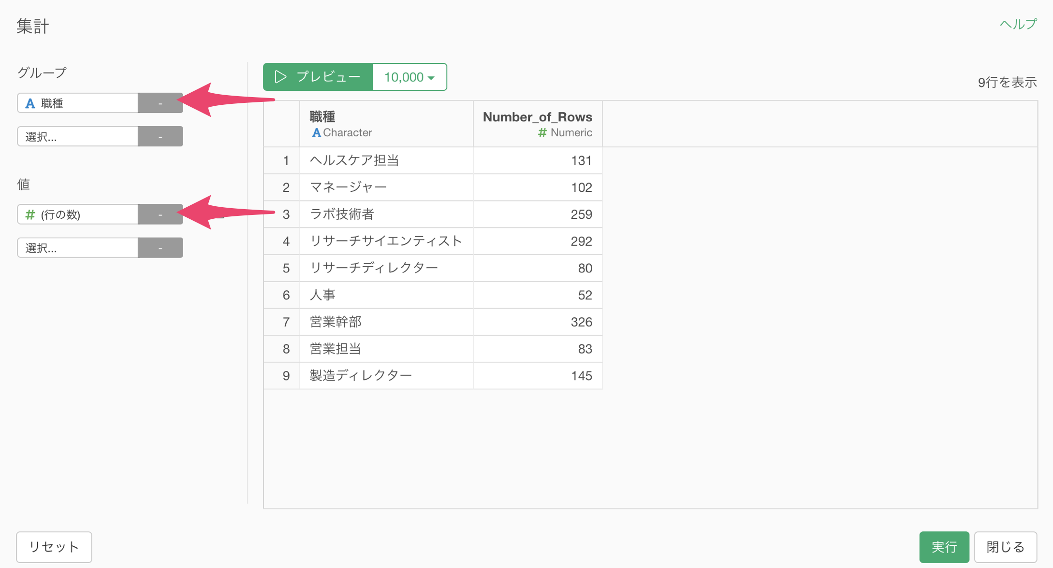Select the ラボ技術者 cell

pos(386,214)
